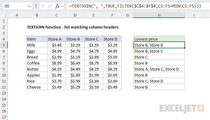Select the 'Cheese' cell

click(x=37, y=87)
